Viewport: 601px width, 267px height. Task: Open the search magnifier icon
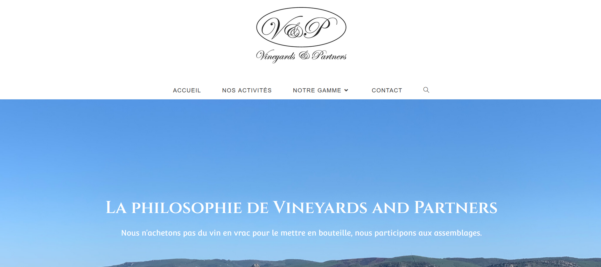(426, 90)
